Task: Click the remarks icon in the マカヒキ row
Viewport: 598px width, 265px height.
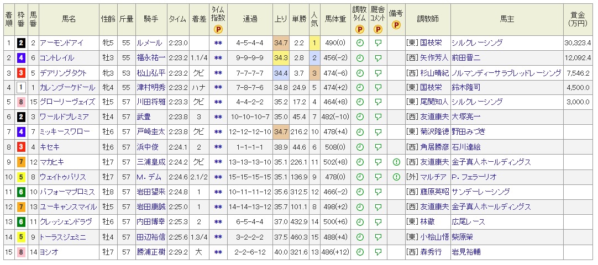Action: point(396,162)
